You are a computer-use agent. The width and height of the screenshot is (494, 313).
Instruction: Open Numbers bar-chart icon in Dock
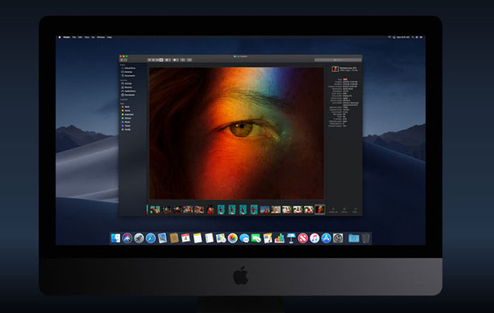279,238
